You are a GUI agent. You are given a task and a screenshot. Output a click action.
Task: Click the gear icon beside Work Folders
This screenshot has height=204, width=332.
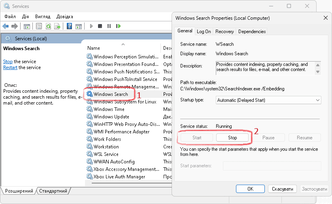tap(90, 139)
